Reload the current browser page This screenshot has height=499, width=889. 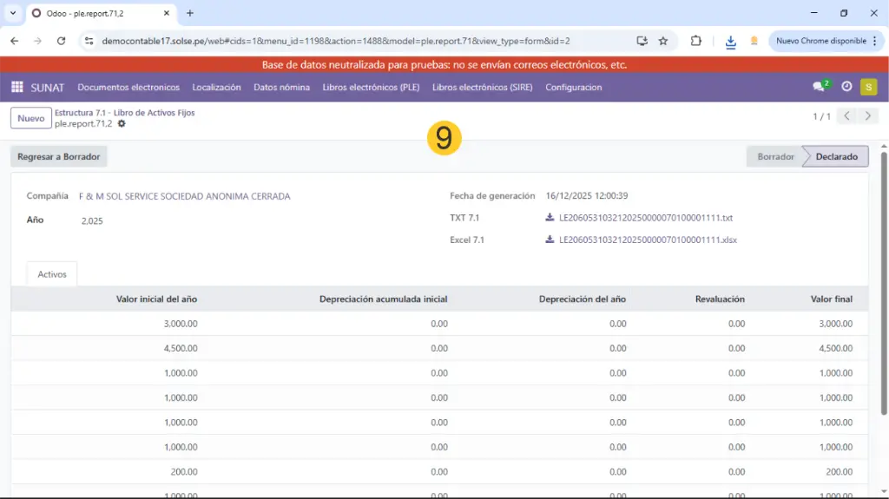click(61, 41)
